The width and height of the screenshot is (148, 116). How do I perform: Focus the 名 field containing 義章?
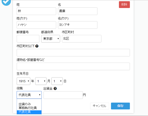click(x=78, y=11)
